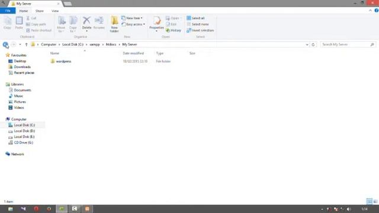Open Downloads in Favourites

coord(20,67)
